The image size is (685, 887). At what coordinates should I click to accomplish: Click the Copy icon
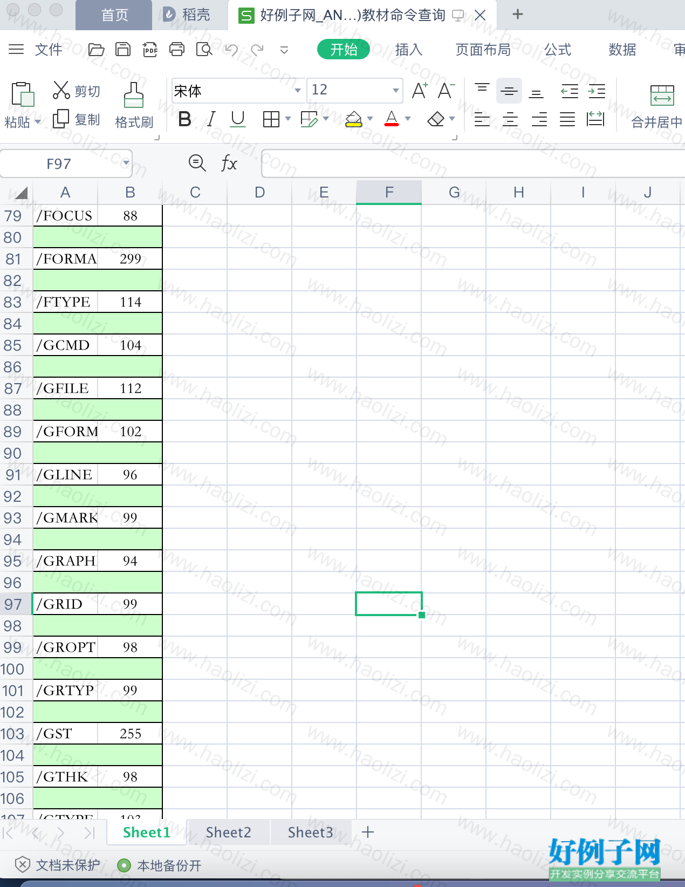pos(61,119)
